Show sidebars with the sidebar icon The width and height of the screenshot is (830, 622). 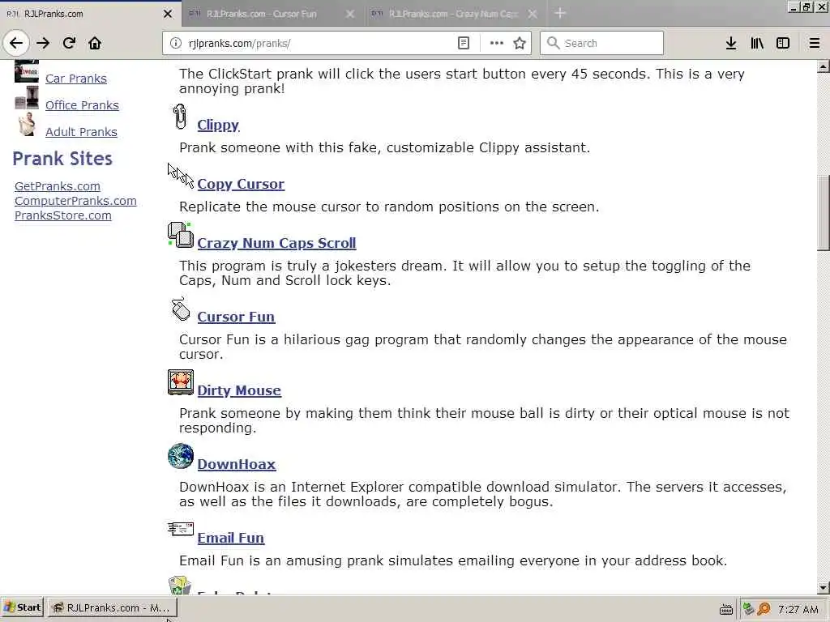click(783, 43)
